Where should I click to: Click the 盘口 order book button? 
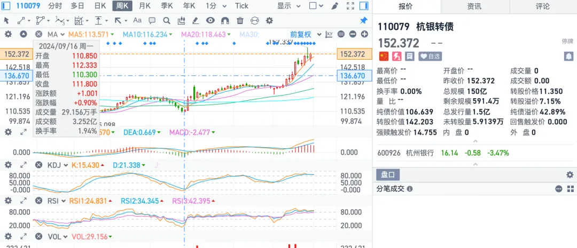(387, 174)
